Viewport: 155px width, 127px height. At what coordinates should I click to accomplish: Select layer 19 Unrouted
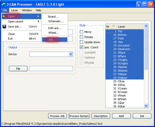click(x=125, y=45)
